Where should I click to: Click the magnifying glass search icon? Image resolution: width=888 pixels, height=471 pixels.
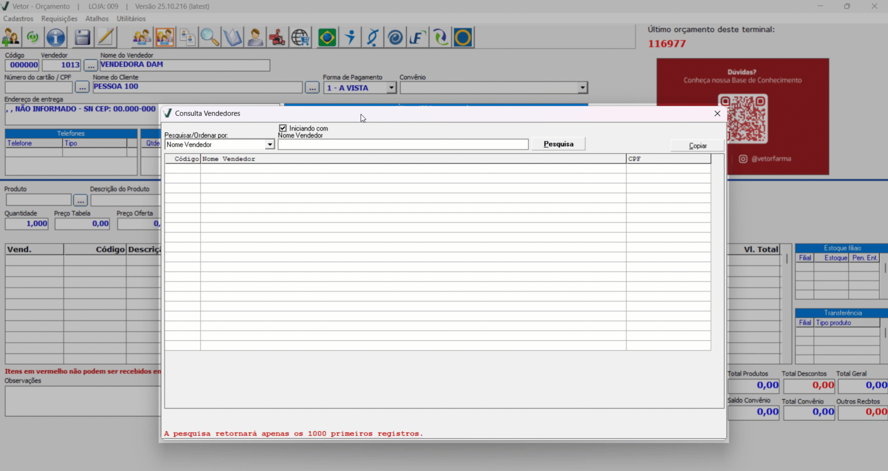210,37
